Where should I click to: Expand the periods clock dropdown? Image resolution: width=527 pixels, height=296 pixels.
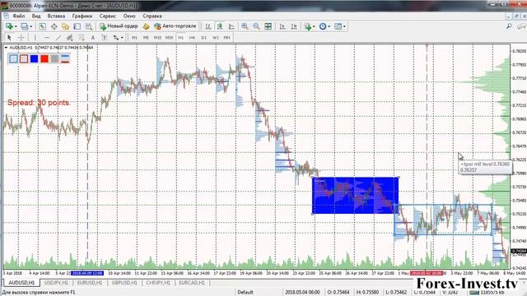[329, 26]
